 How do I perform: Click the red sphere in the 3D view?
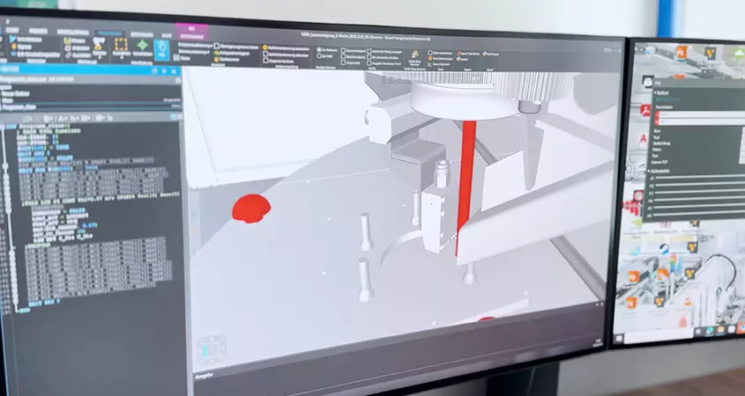(250, 208)
